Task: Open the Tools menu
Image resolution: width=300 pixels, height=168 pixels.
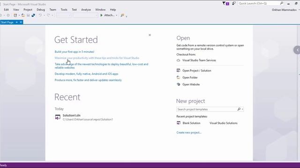Action: click(x=64, y=9)
